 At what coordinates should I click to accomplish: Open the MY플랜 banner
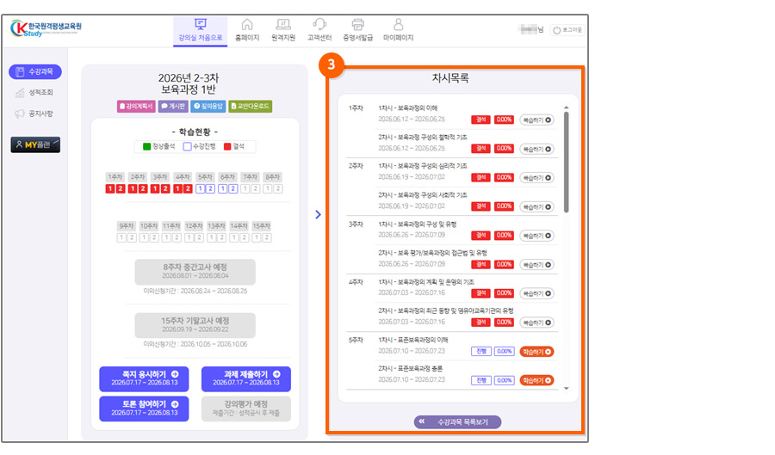tap(35, 144)
